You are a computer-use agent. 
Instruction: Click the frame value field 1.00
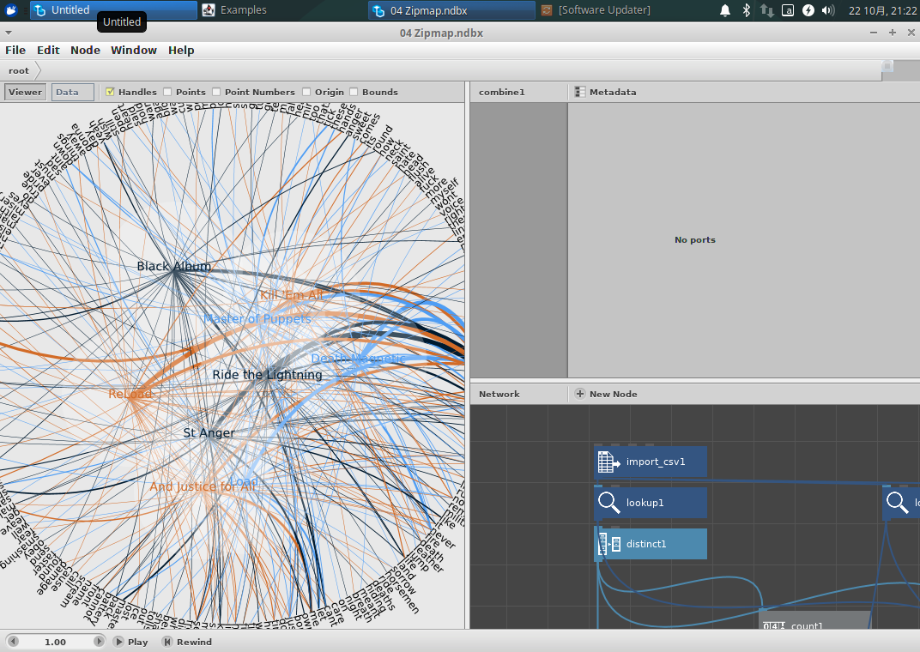click(x=56, y=642)
